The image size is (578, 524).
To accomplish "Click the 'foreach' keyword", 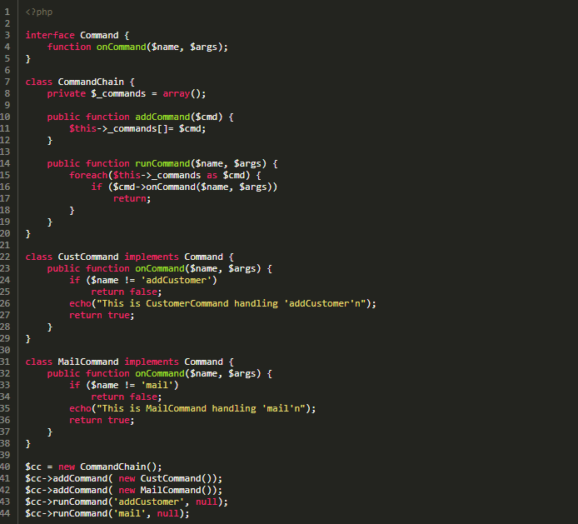I will coord(88,175).
